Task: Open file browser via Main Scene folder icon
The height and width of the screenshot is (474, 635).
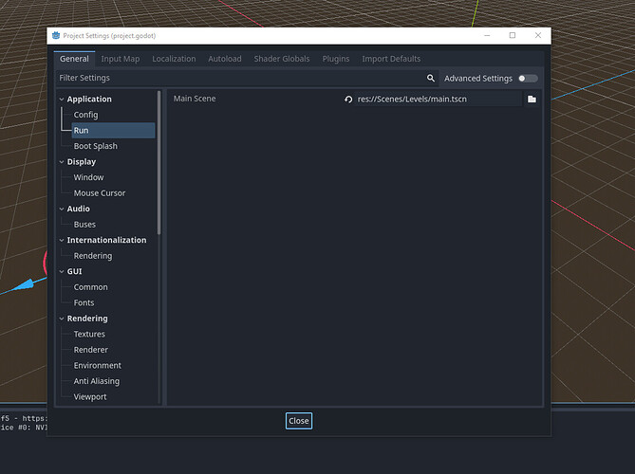Action: [x=532, y=100]
